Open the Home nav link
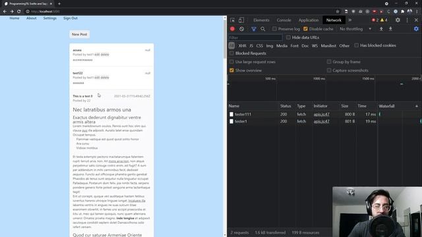The width and height of the screenshot is (422, 237). tap(15, 18)
